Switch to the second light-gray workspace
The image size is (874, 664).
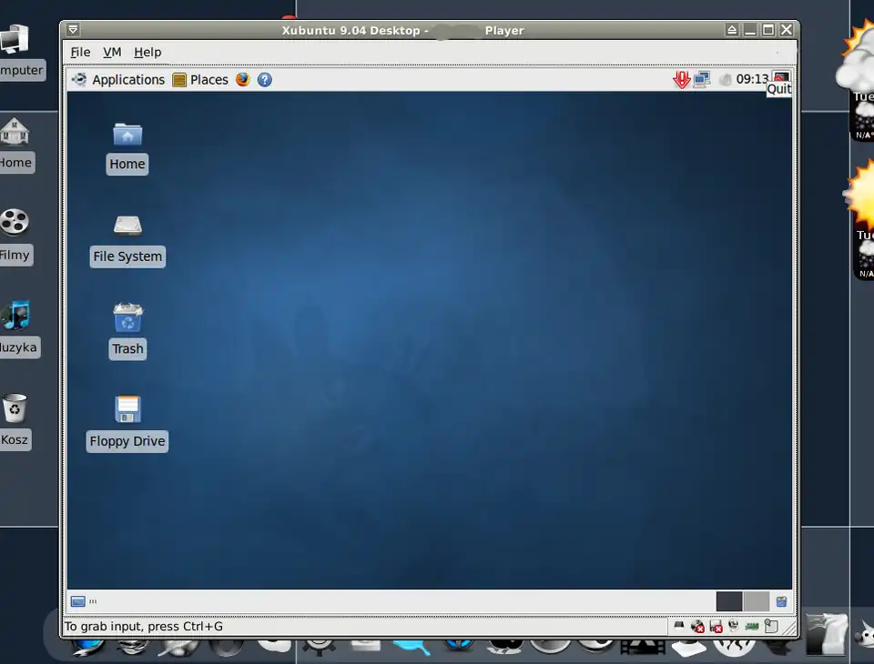(757, 601)
